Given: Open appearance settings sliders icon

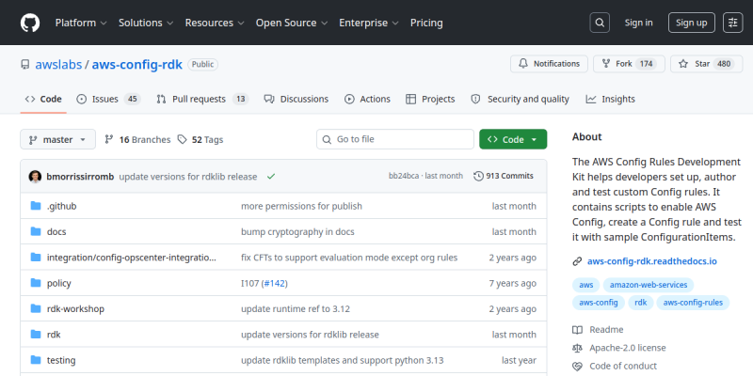Looking at the screenshot, I should pyautogui.click(x=733, y=23).
